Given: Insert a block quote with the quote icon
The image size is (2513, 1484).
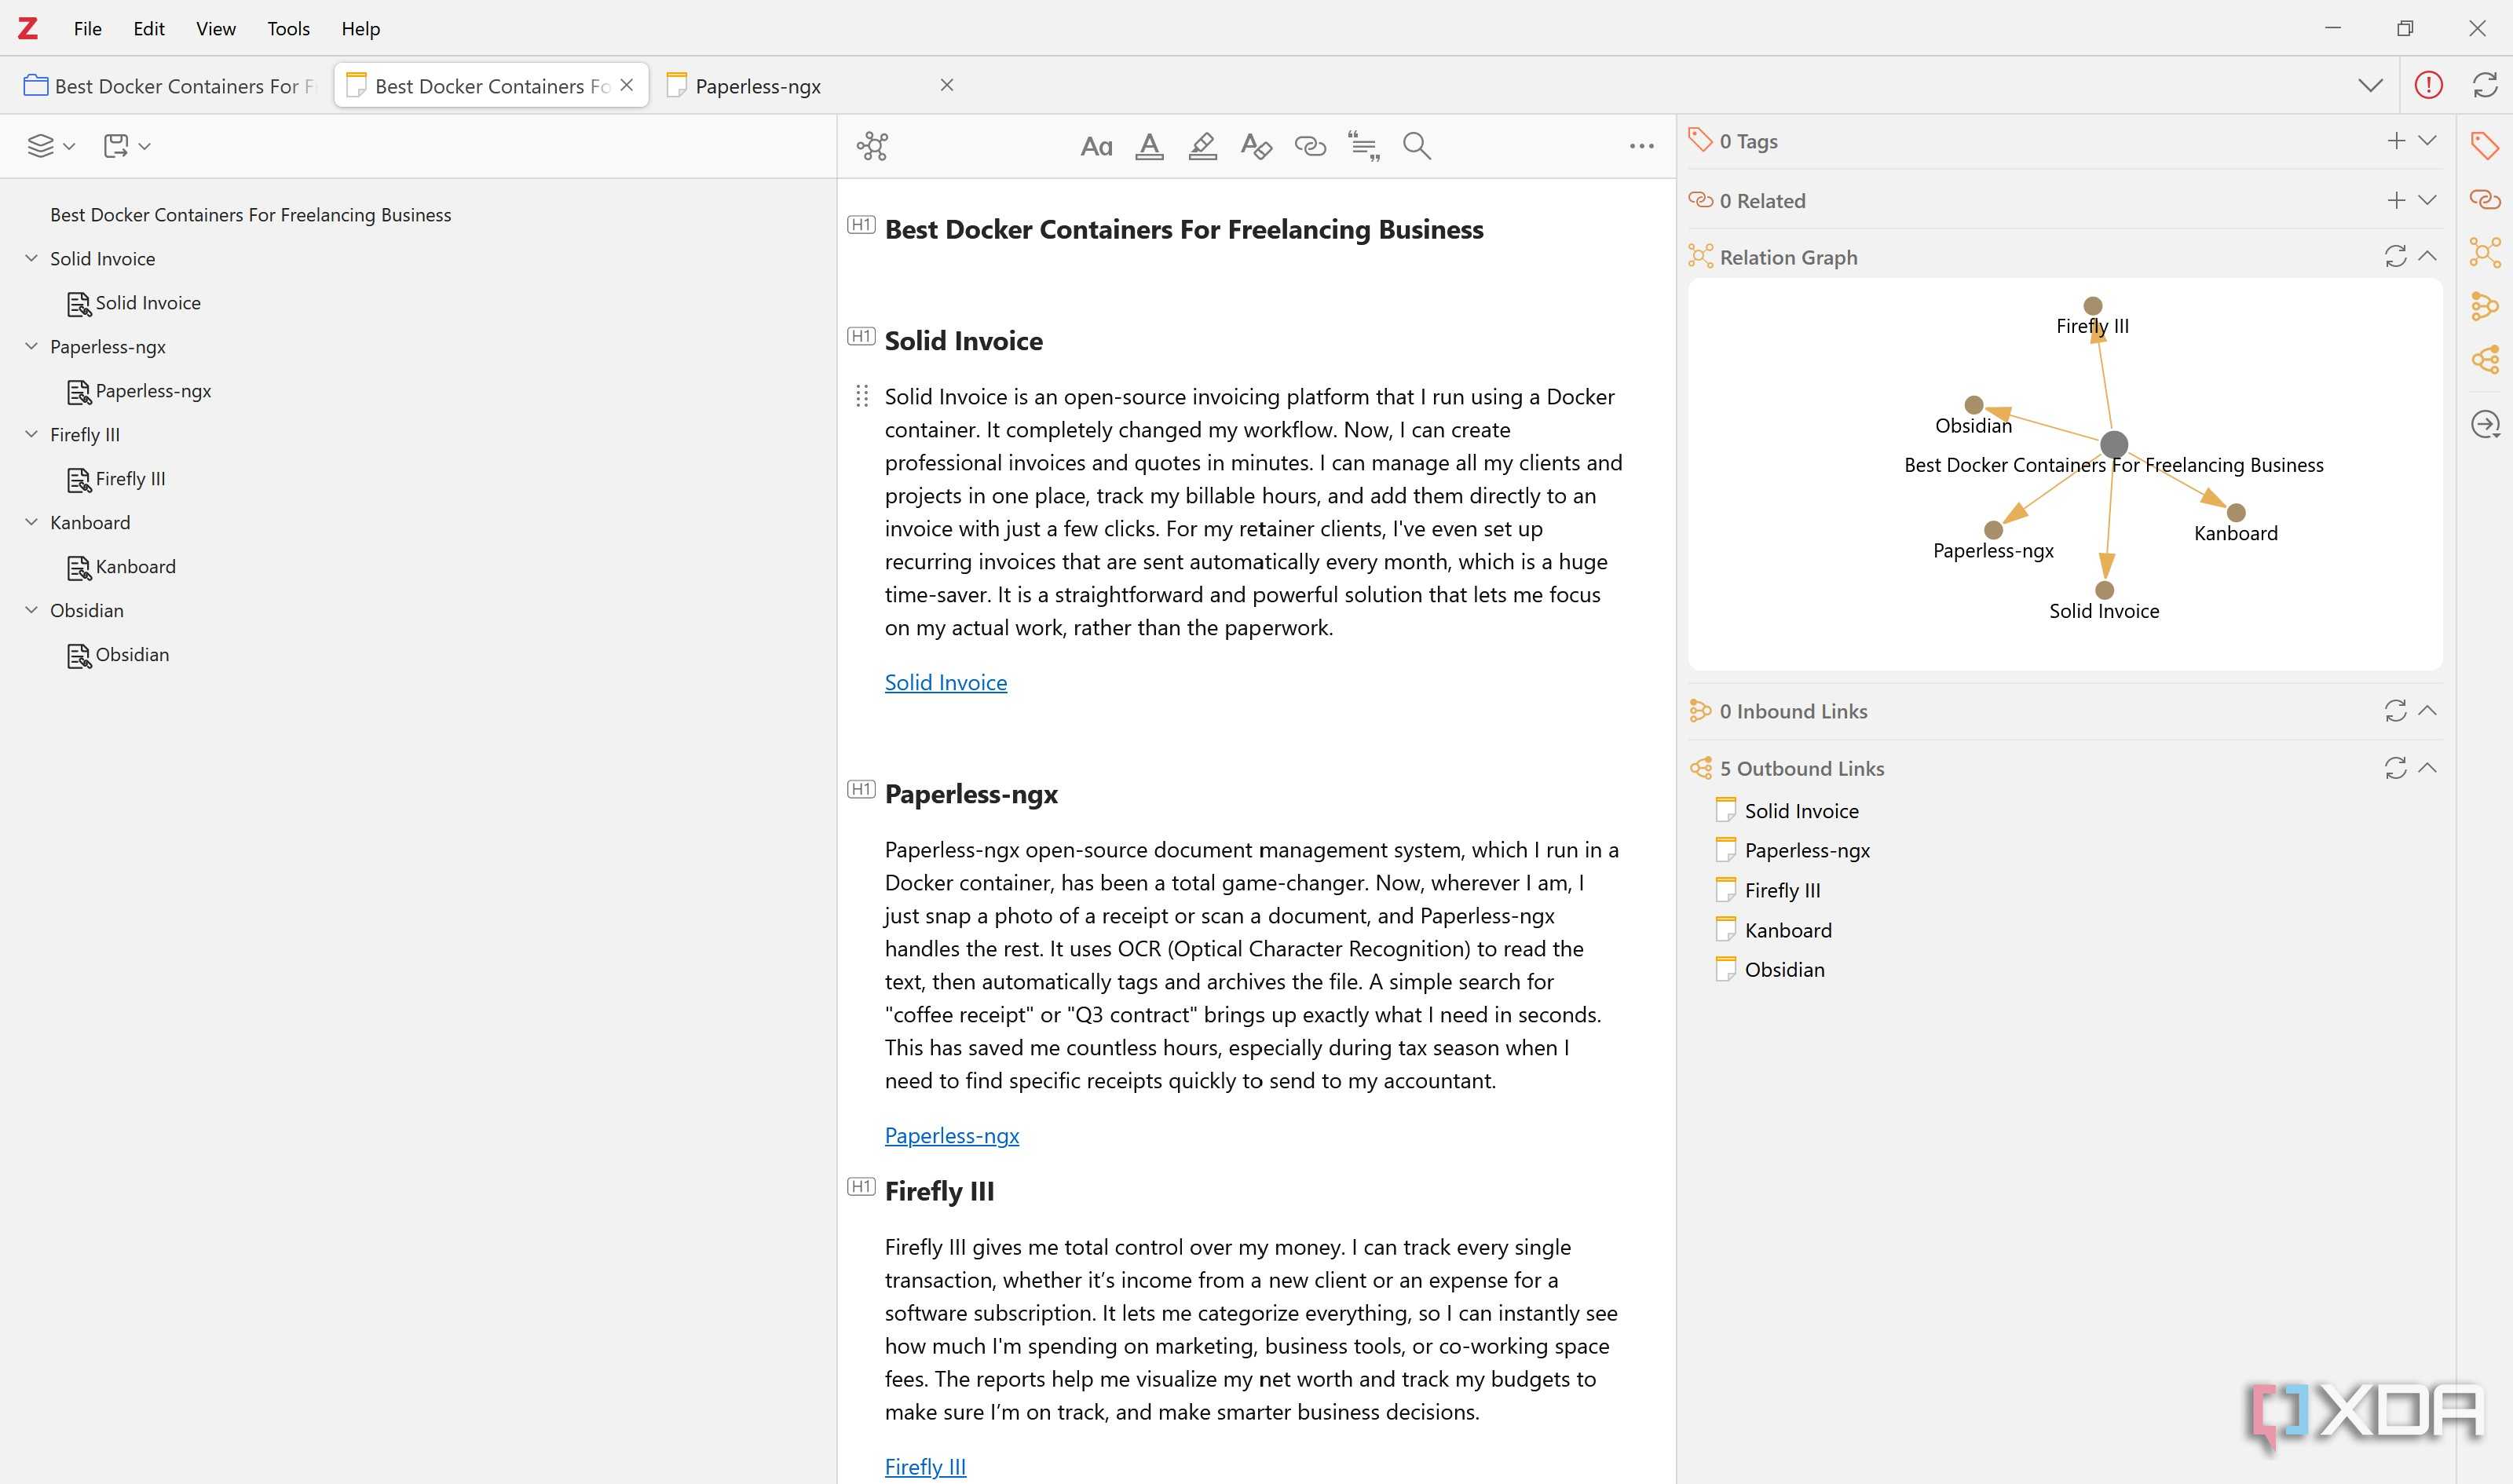Looking at the screenshot, I should [1363, 146].
